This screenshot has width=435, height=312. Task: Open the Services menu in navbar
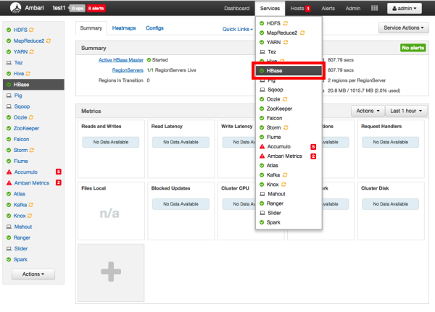270,8
